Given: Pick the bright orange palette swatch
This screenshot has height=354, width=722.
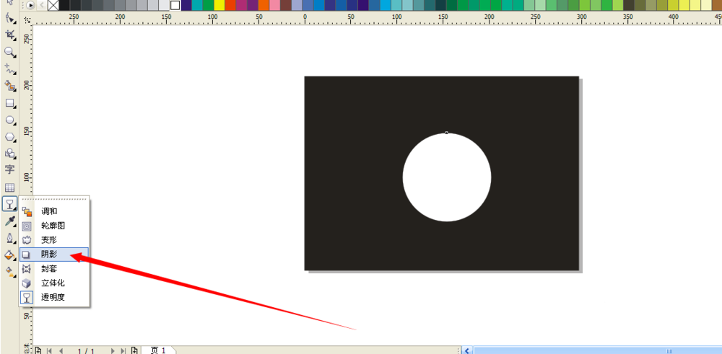Looking at the screenshot, I should point(264,6).
